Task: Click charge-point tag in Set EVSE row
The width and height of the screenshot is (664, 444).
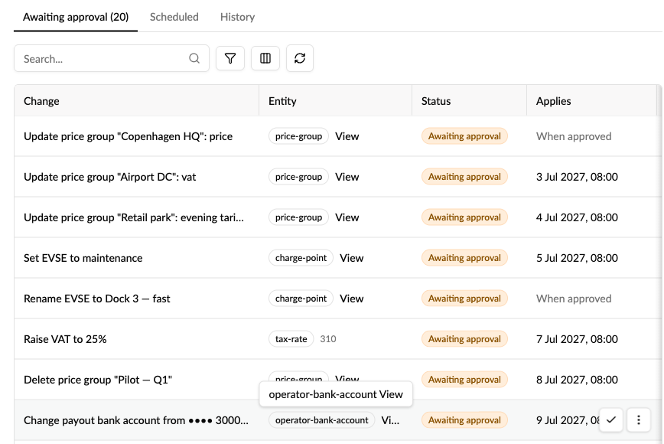Action: pos(301,258)
